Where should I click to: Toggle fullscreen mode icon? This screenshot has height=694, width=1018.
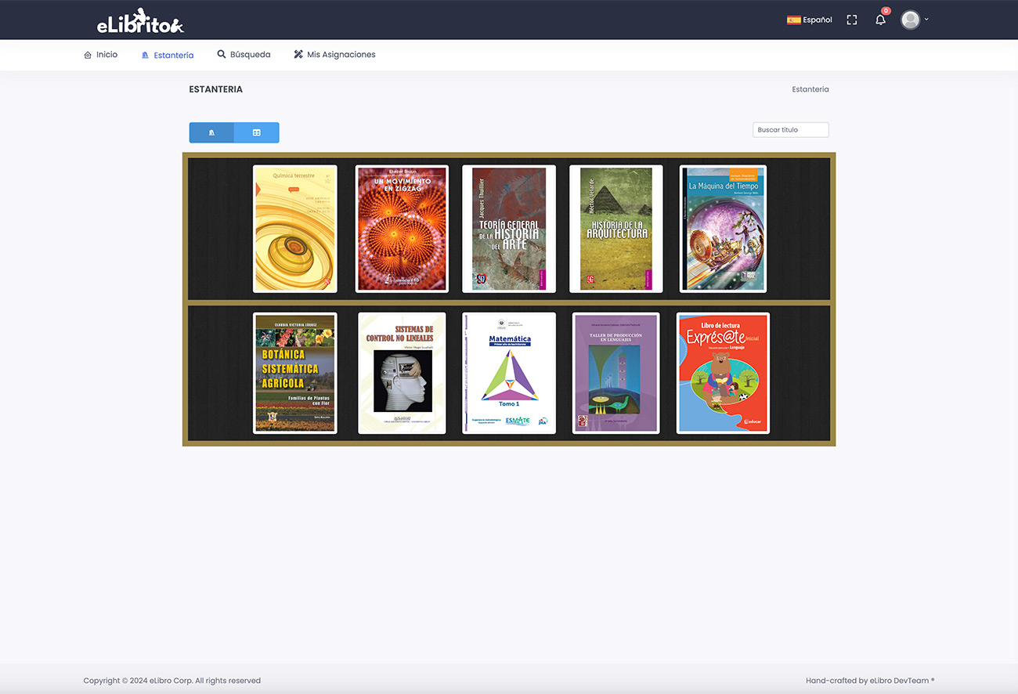tap(852, 20)
